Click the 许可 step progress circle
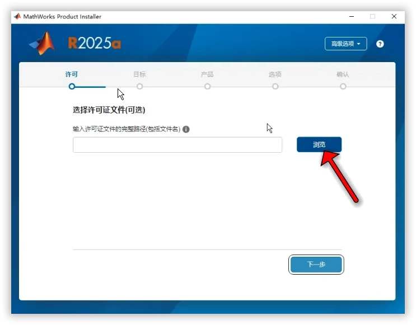The height and width of the screenshot is (325, 416). (72, 86)
